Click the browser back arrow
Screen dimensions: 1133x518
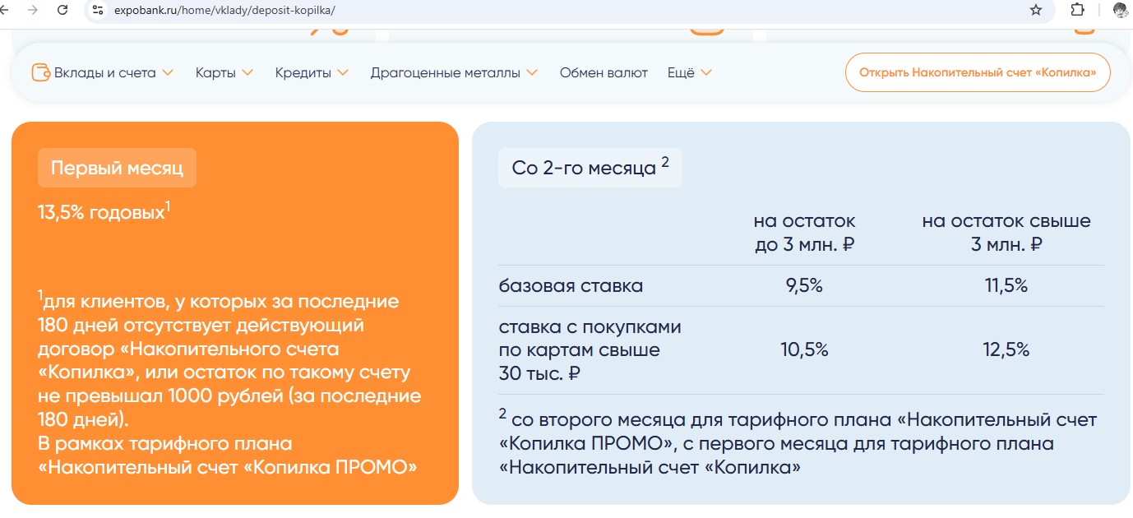[x=5, y=10]
